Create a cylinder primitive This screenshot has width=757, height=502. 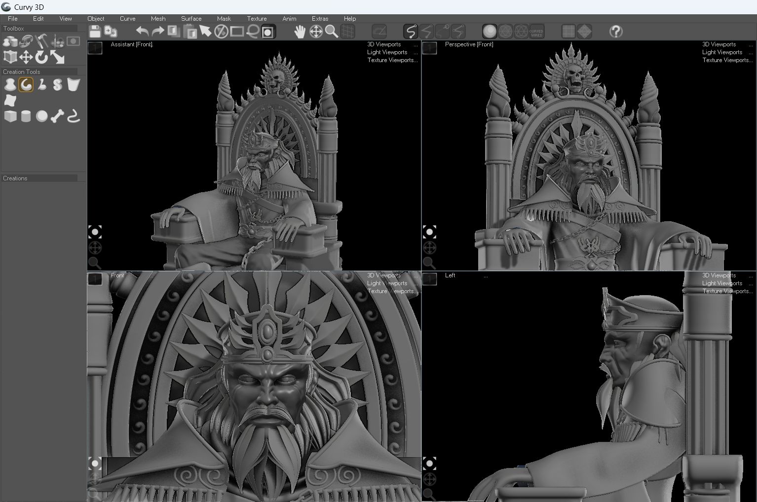click(x=26, y=116)
